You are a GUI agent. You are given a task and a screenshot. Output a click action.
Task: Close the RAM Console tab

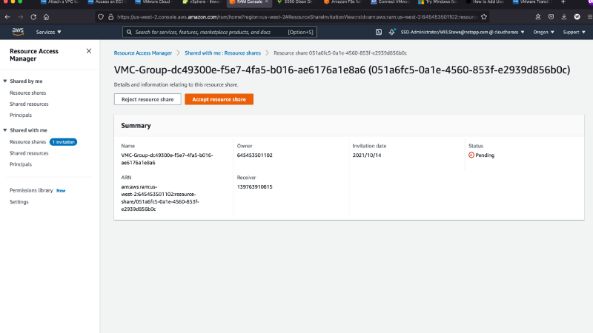click(x=267, y=2)
